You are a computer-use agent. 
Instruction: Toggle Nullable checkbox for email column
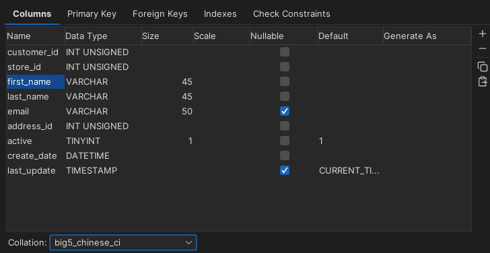click(284, 111)
